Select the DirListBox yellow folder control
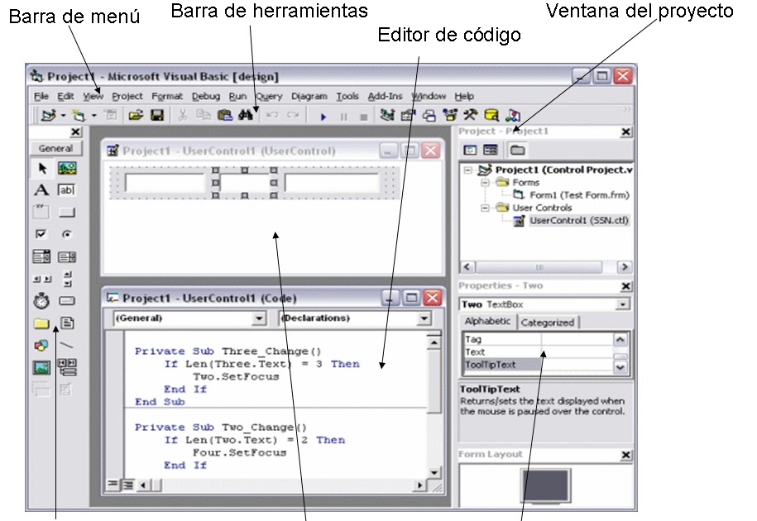Viewport: 757px width, 521px height. (41, 323)
